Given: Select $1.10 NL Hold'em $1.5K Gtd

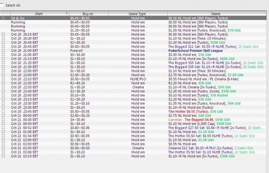Looking at the screenshot, I should click(191, 140).
